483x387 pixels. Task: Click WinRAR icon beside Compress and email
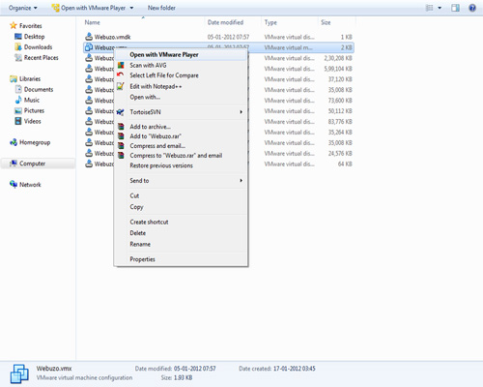pos(121,146)
